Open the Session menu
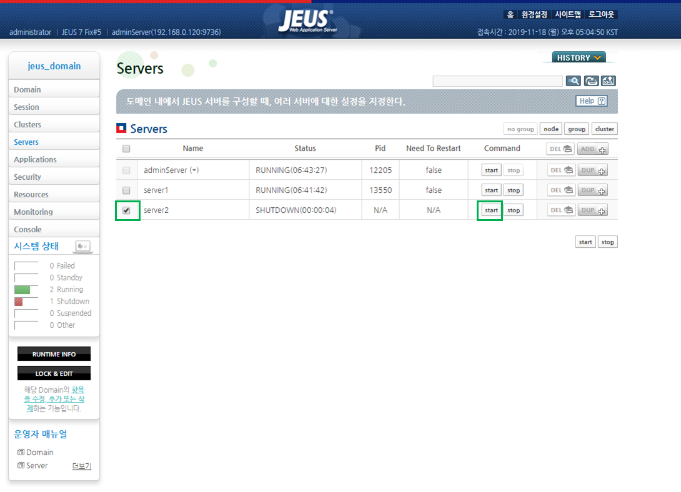Screen dimensions: 681x492 coord(54,107)
